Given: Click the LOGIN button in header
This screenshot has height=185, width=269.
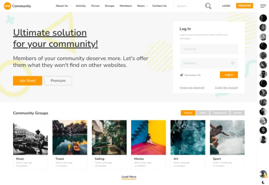Looking at the screenshot, I should (226, 6).
